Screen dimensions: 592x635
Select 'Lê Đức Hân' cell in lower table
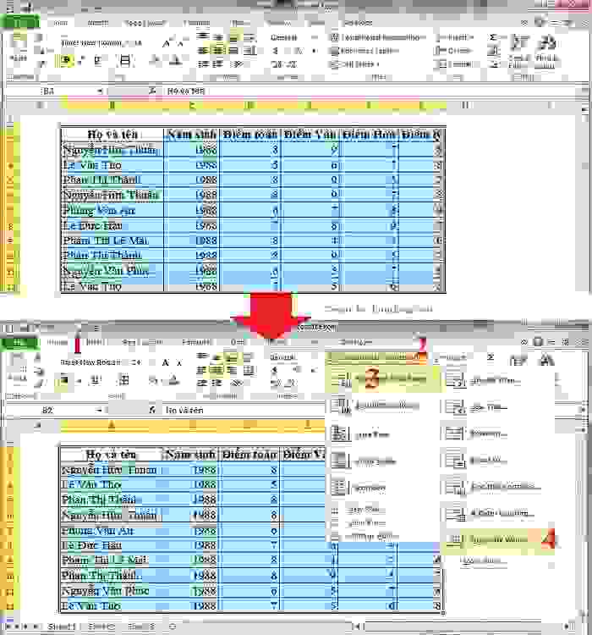111,545
